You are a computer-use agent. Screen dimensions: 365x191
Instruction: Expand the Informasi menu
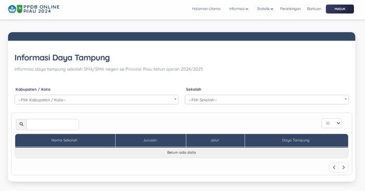(x=239, y=9)
